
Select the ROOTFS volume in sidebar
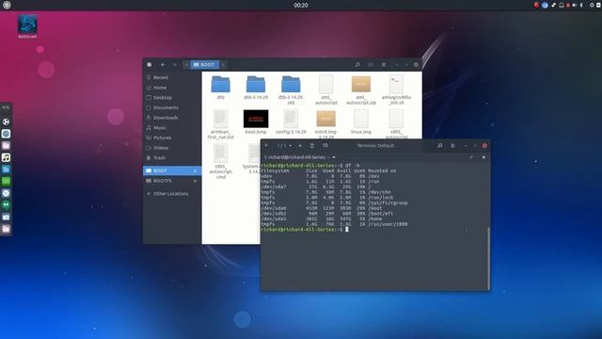point(172,181)
